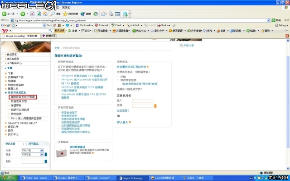Screen dimensions: 290x181
Task: Print the page with the printer icon
Action: coord(111,14)
